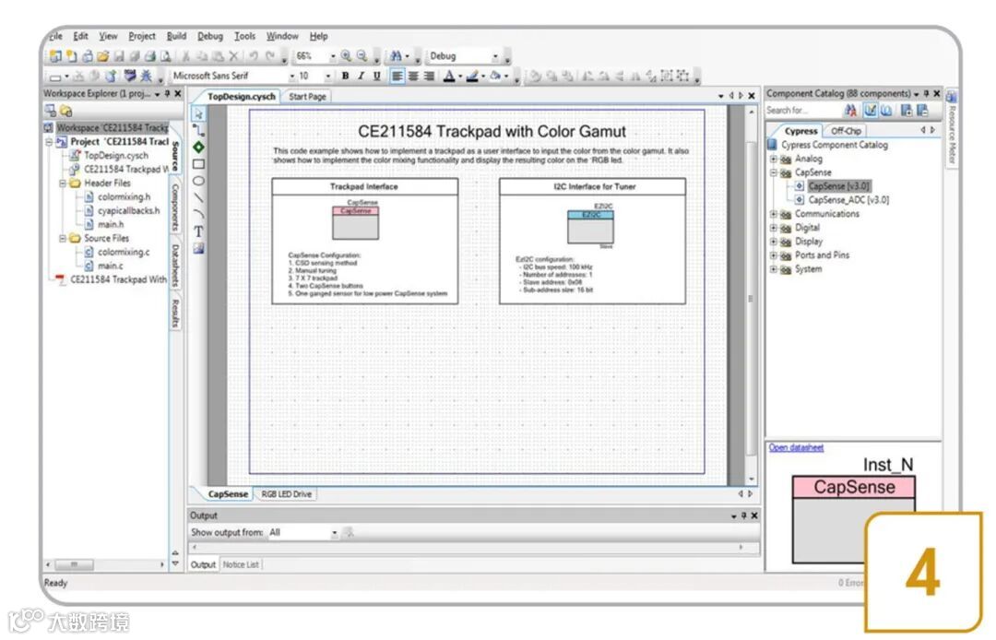Screen dimensions: 996x640
Task: Select TopDesign.cysch in project tree
Action: tap(116, 156)
